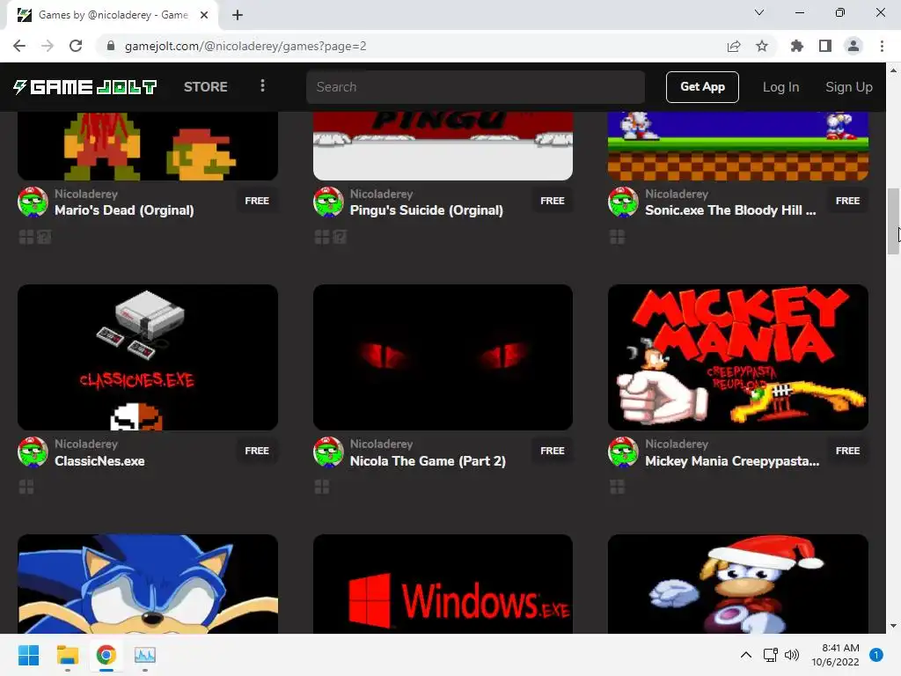Open Pingu's Suicide (Orginal) thumbnail
The width and height of the screenshot is (901, 676).
pyautogui.click(x=443, y=145)
